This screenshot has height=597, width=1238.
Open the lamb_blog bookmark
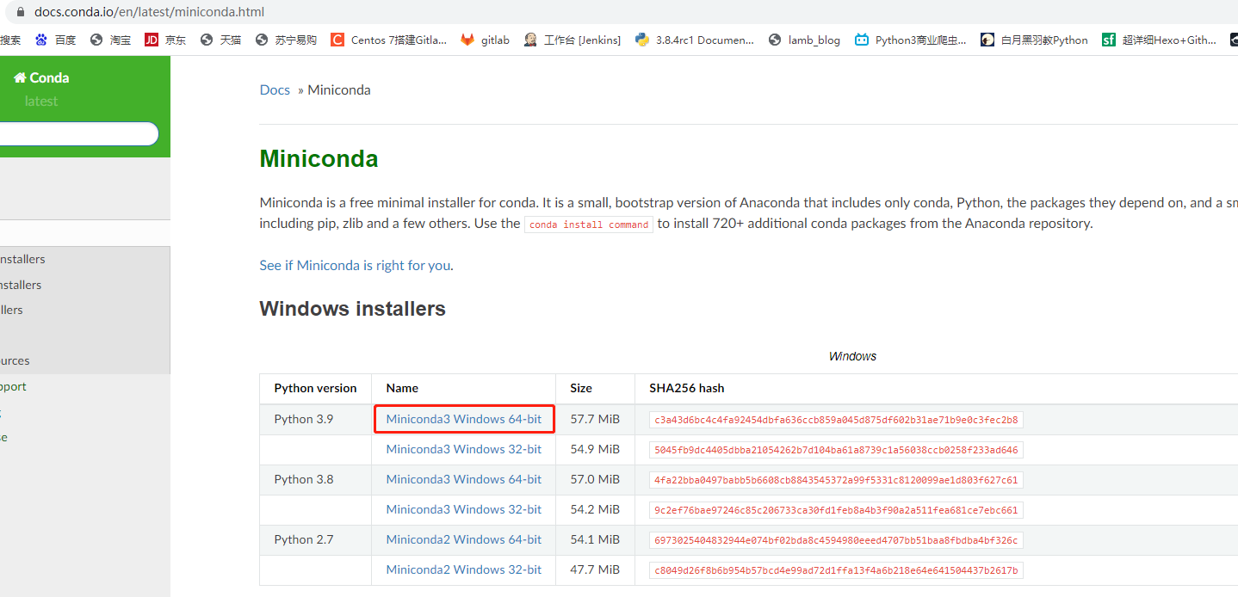(x=804, y=40)
